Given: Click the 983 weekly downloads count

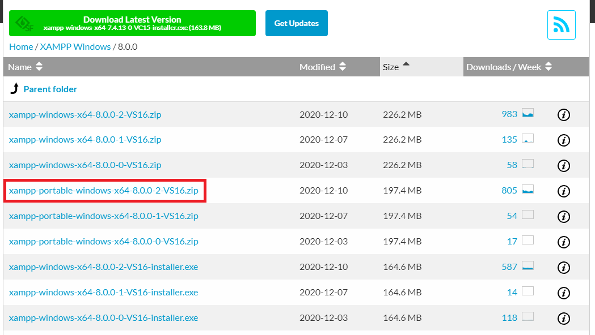Looking at the screenshot, I should tap(509, 114).
